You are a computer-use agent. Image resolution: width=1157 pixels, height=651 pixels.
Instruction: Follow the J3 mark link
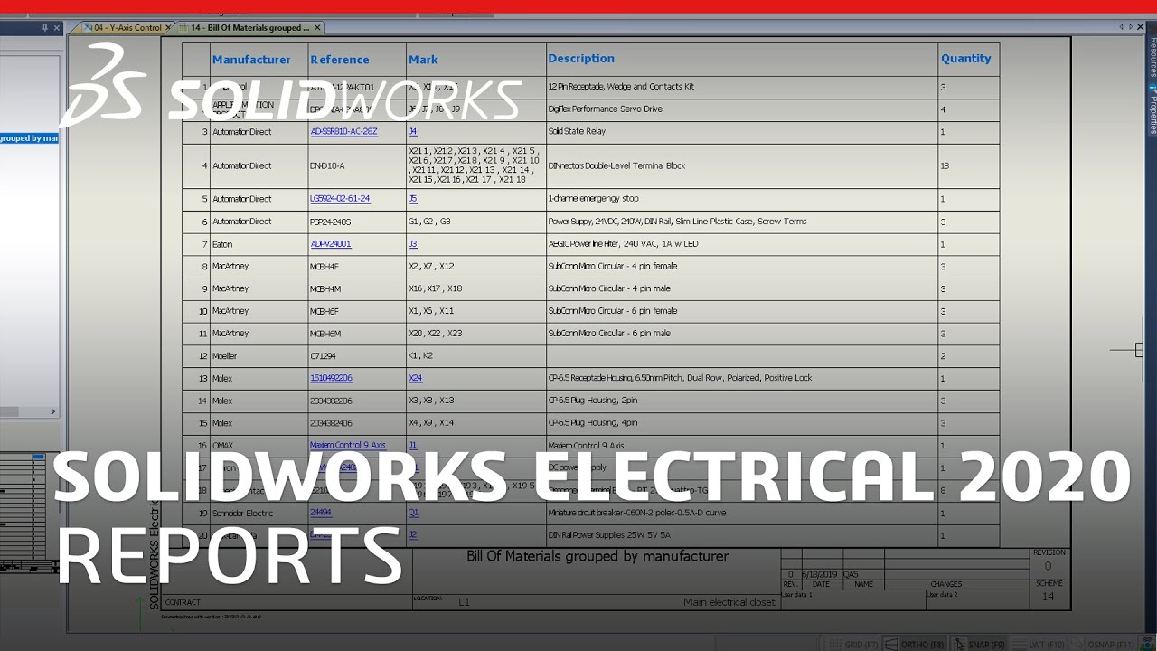point(412,244)
